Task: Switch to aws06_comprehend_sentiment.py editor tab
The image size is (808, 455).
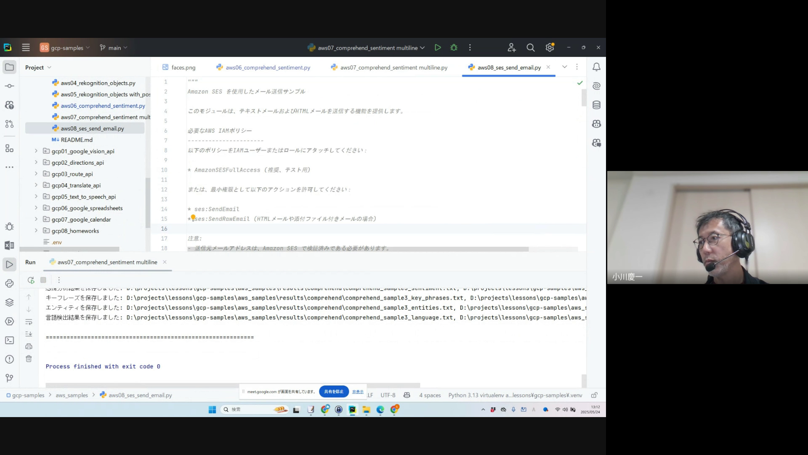Action: 268,67
